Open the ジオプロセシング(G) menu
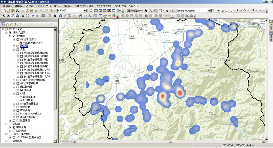 pos(84,6)
